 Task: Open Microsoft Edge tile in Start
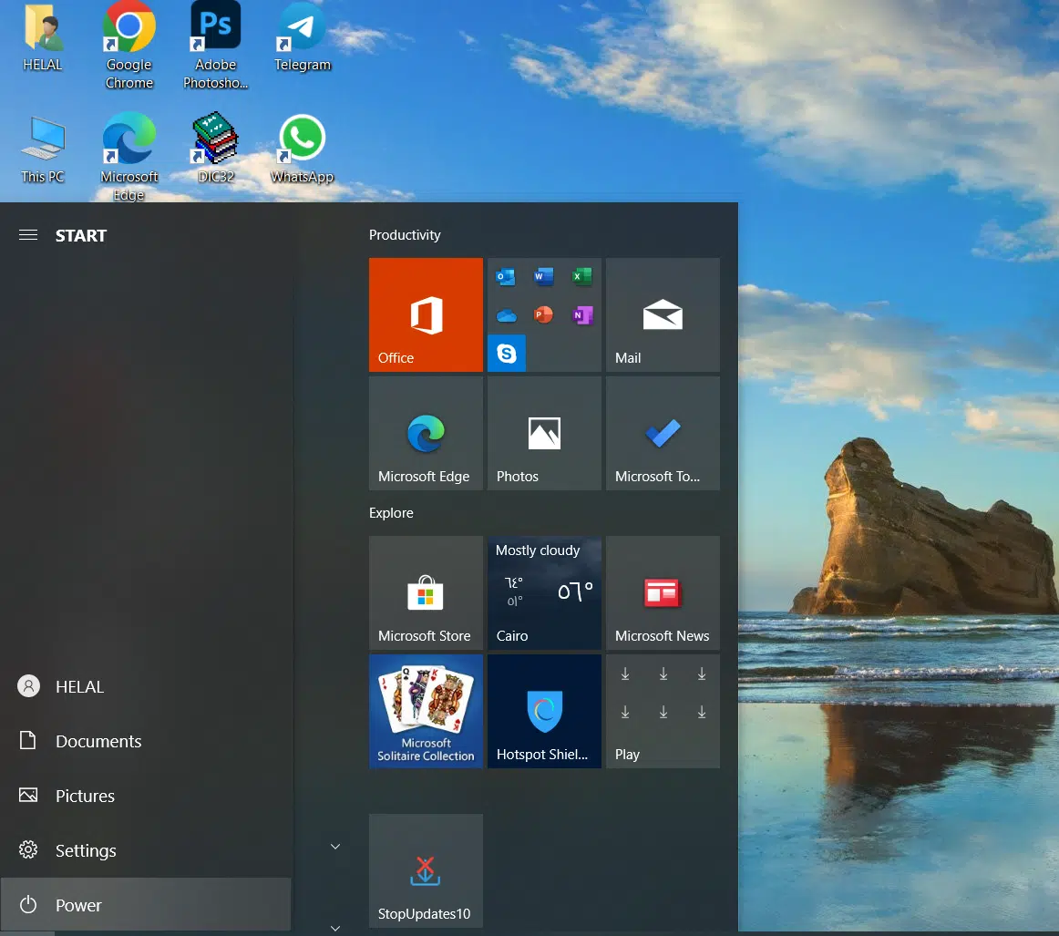point(426,434)
